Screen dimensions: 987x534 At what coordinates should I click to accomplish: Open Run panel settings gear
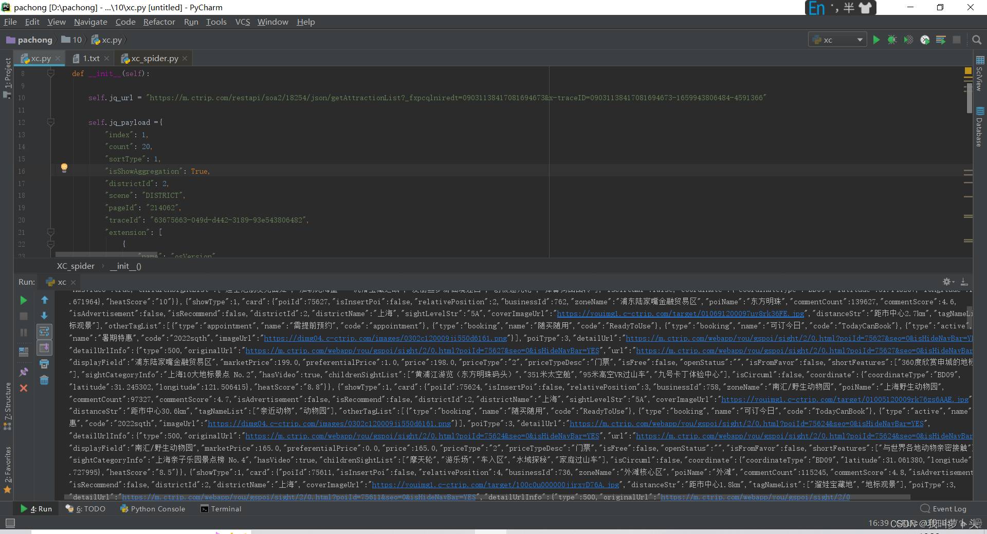(x=948, y=282)
